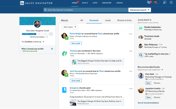Screen dimensions: 176x109
Task: Open Joqueline Franklin's name link
Action: 153,89
